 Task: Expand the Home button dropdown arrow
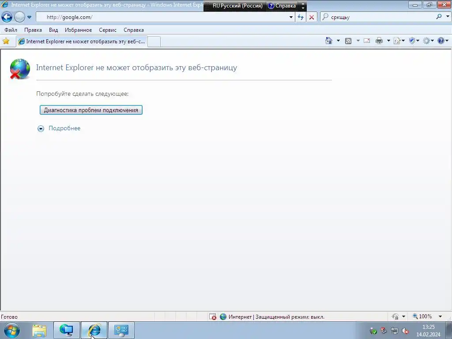(x=338, y=41)
